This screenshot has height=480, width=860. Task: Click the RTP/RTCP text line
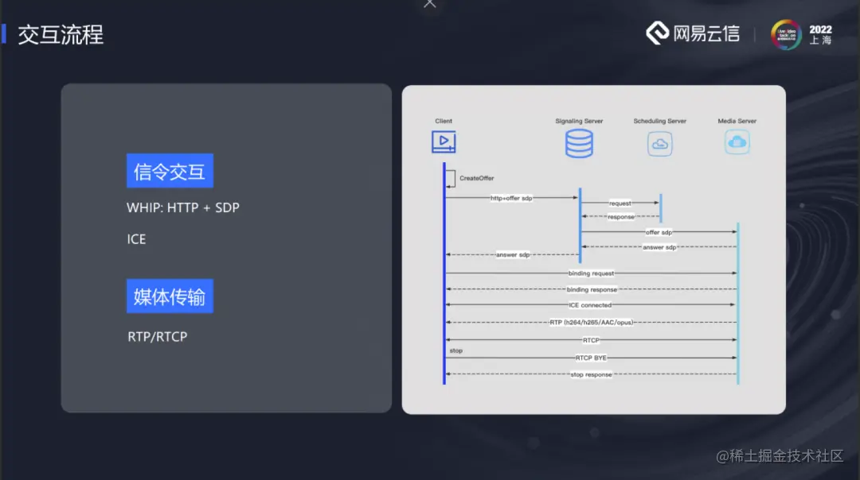pos(158,337)
